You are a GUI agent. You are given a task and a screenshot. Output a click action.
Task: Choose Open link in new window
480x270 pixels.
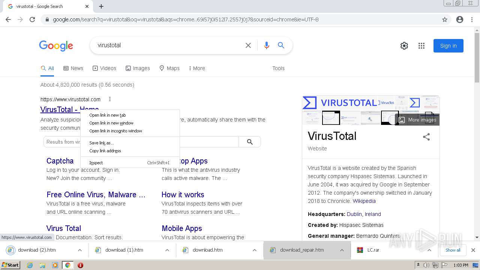(130, 123)
